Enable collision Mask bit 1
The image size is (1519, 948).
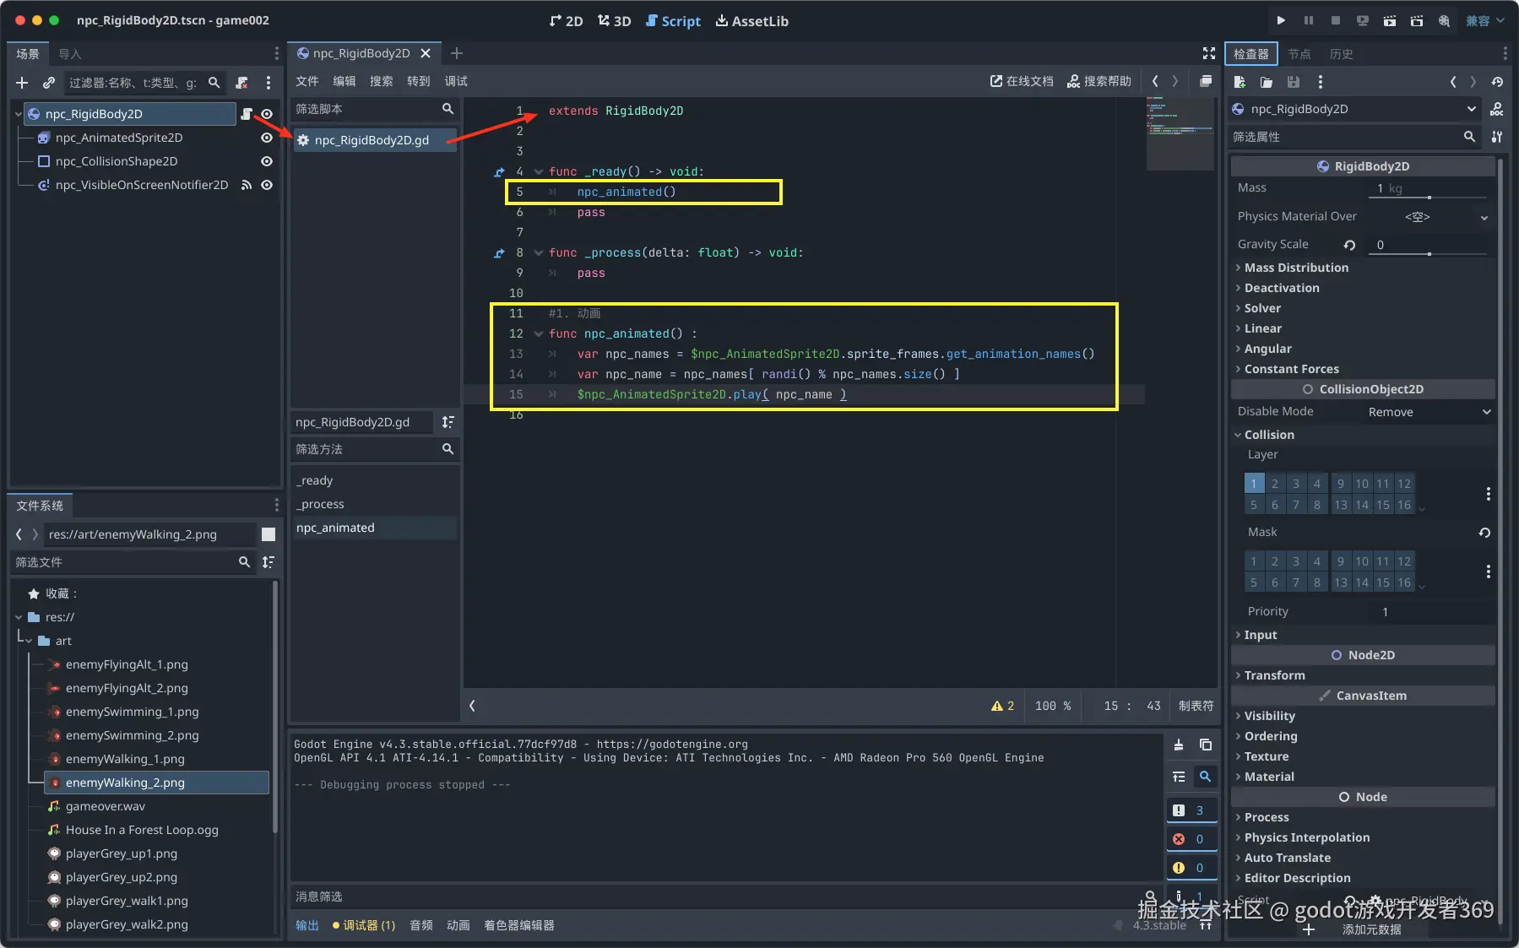click(x=1254, y=561)
